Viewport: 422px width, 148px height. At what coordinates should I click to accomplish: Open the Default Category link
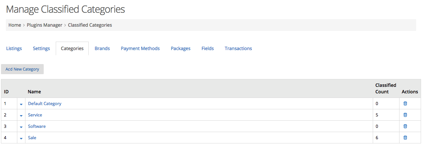45,103
